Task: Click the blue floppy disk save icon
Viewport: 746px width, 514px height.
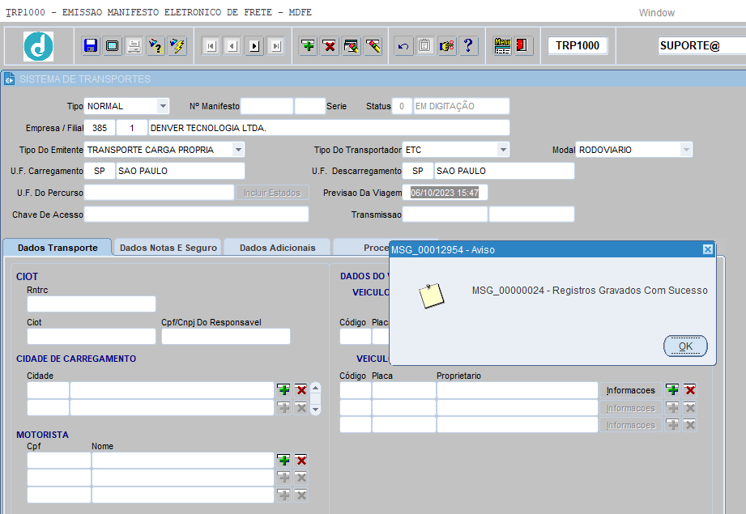Action: [x=91, y=46]
